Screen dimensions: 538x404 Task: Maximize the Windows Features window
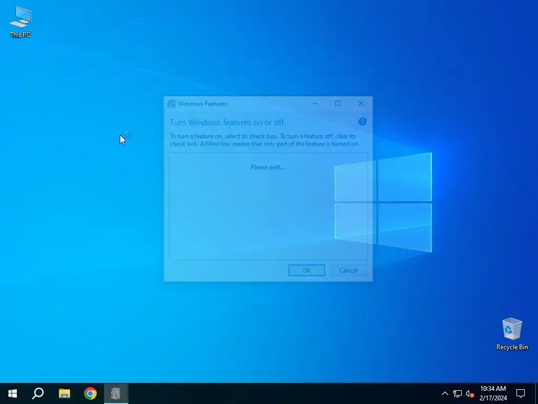tap(338, 104)
